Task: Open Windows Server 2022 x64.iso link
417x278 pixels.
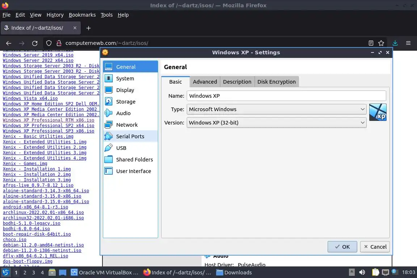Action: (x=38, y=60)
